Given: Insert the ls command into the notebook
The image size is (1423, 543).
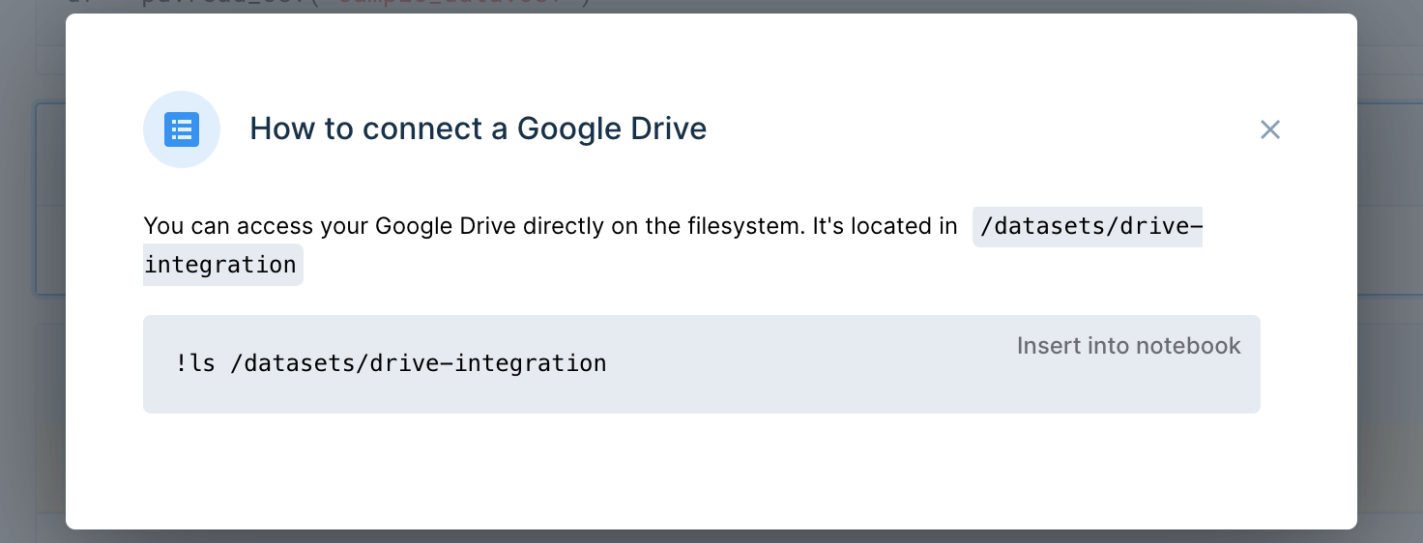Looking at the screenshot, I should tap(1128, 346).
